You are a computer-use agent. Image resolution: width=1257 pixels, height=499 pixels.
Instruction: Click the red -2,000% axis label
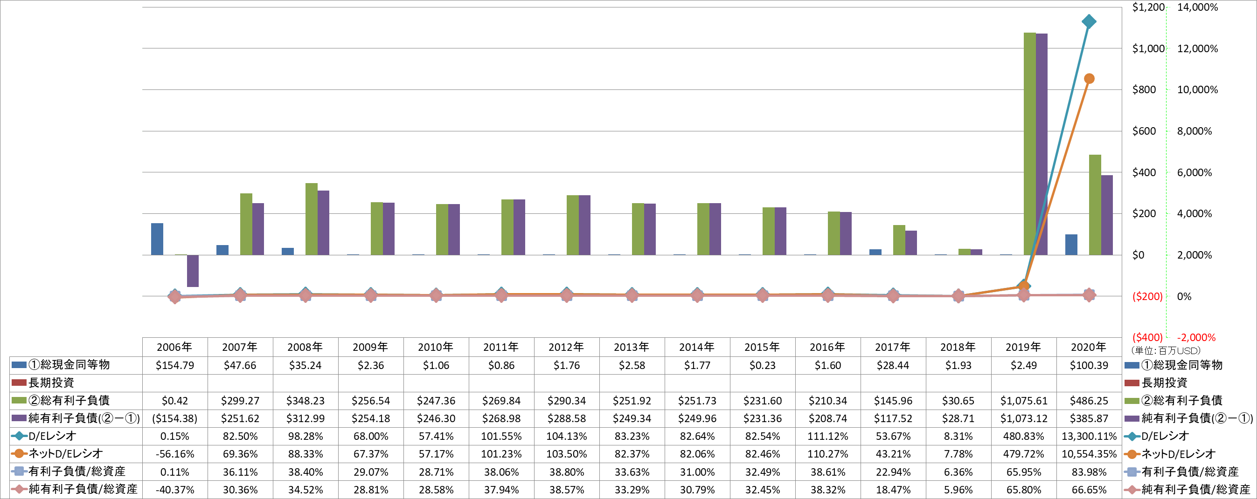1196,337
